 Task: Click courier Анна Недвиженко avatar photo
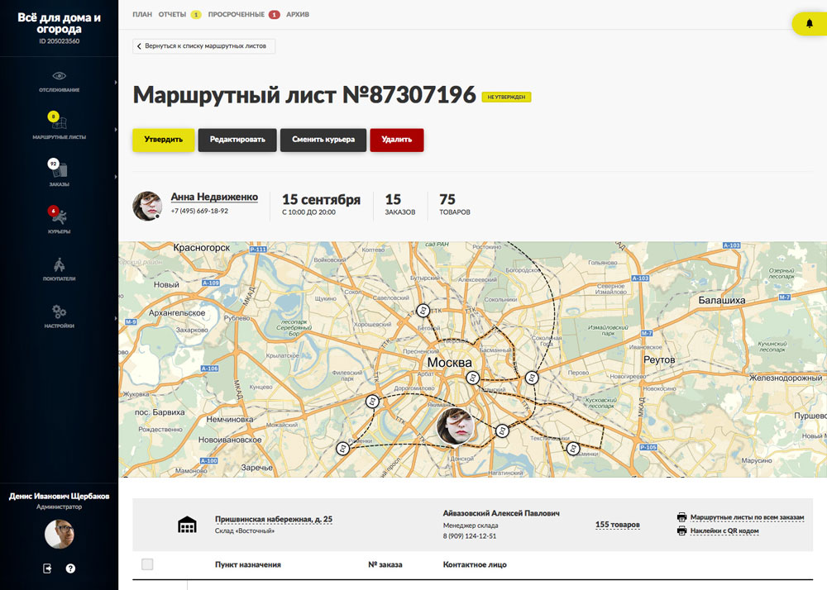(147, 206)
